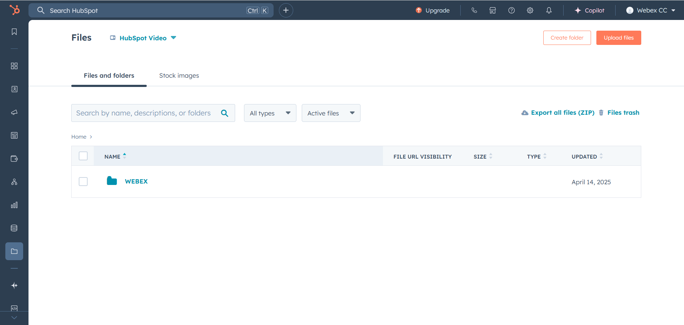Screen dimensions: 684x325
Task: Open the Active files dropdown
Action: tap(331, 113)
